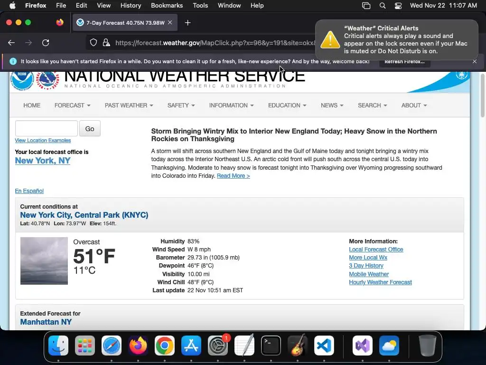Expand the ABOUT dropdown menu
The height and width of the screenshot is (365, 486).
(414, 106)
